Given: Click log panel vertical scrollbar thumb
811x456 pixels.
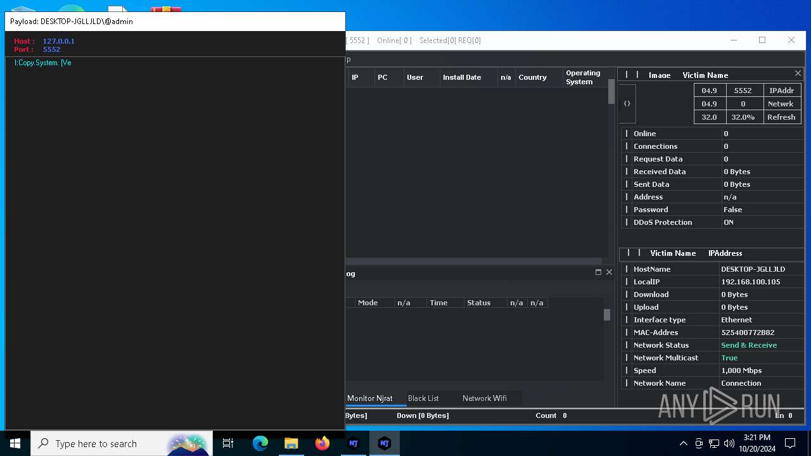Looking at the screenshot, I should [607, 315].
